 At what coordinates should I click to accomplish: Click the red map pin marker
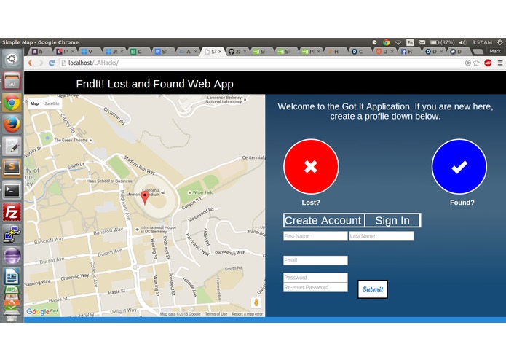(145, 197)
